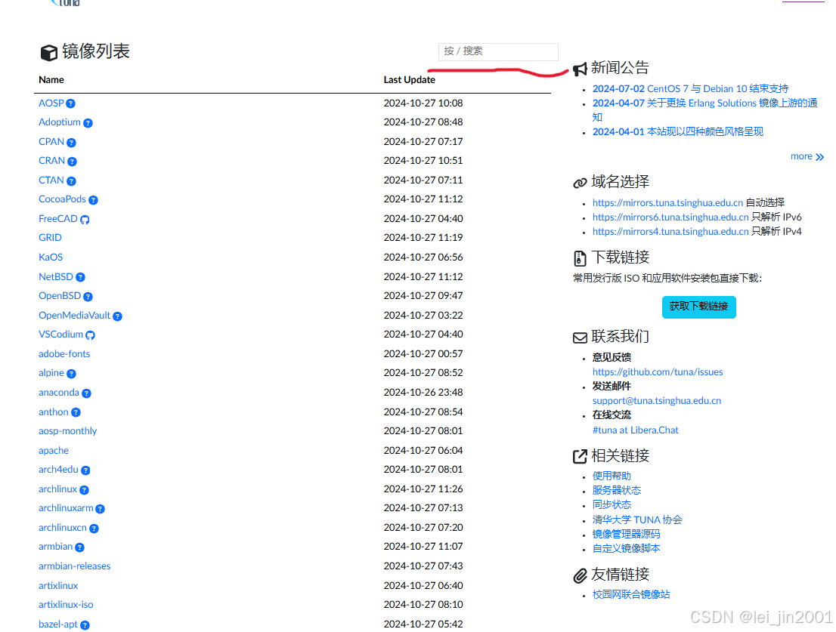This screenshot has width=836, height=632.
Task: Open CocoaPods help icon
Action: 93,200
